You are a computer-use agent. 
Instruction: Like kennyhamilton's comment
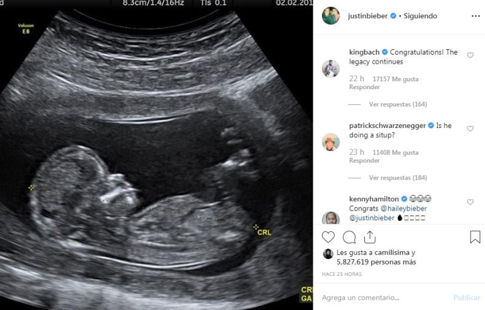(470, 202)
